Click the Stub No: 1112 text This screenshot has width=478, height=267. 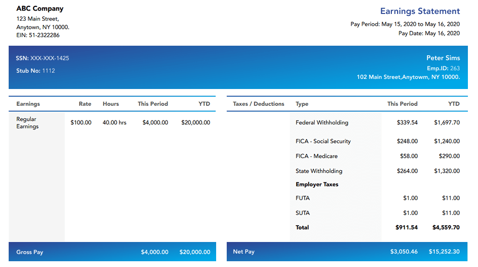(x=36, y=71)
